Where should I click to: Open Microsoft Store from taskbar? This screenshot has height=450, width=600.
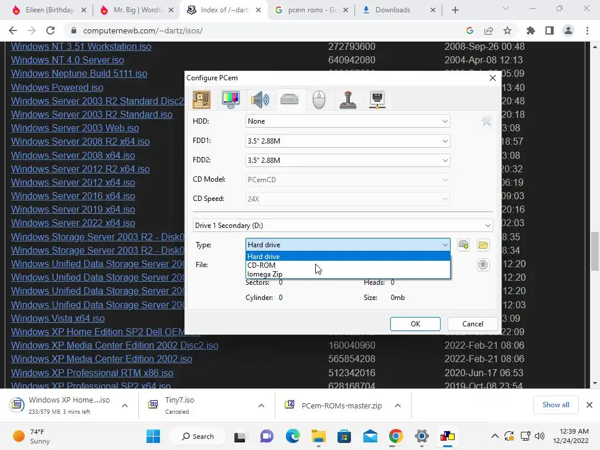pyautogui.click(x=344, y=436)
